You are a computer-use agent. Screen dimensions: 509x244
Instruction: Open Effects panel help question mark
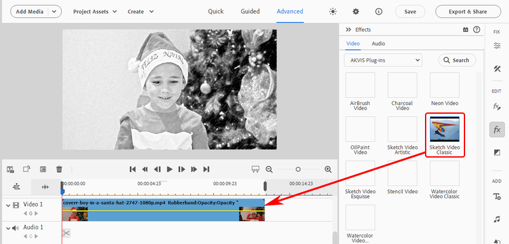(x=477, y=29)
